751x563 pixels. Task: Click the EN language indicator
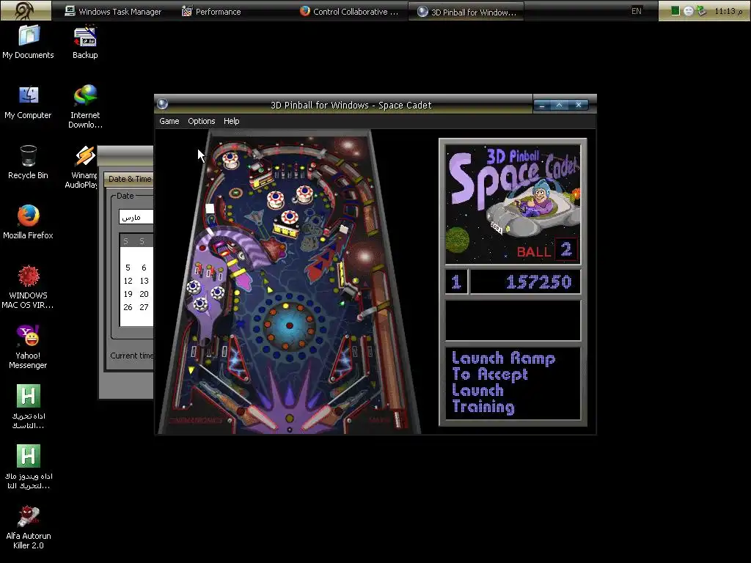coord(636,11)
